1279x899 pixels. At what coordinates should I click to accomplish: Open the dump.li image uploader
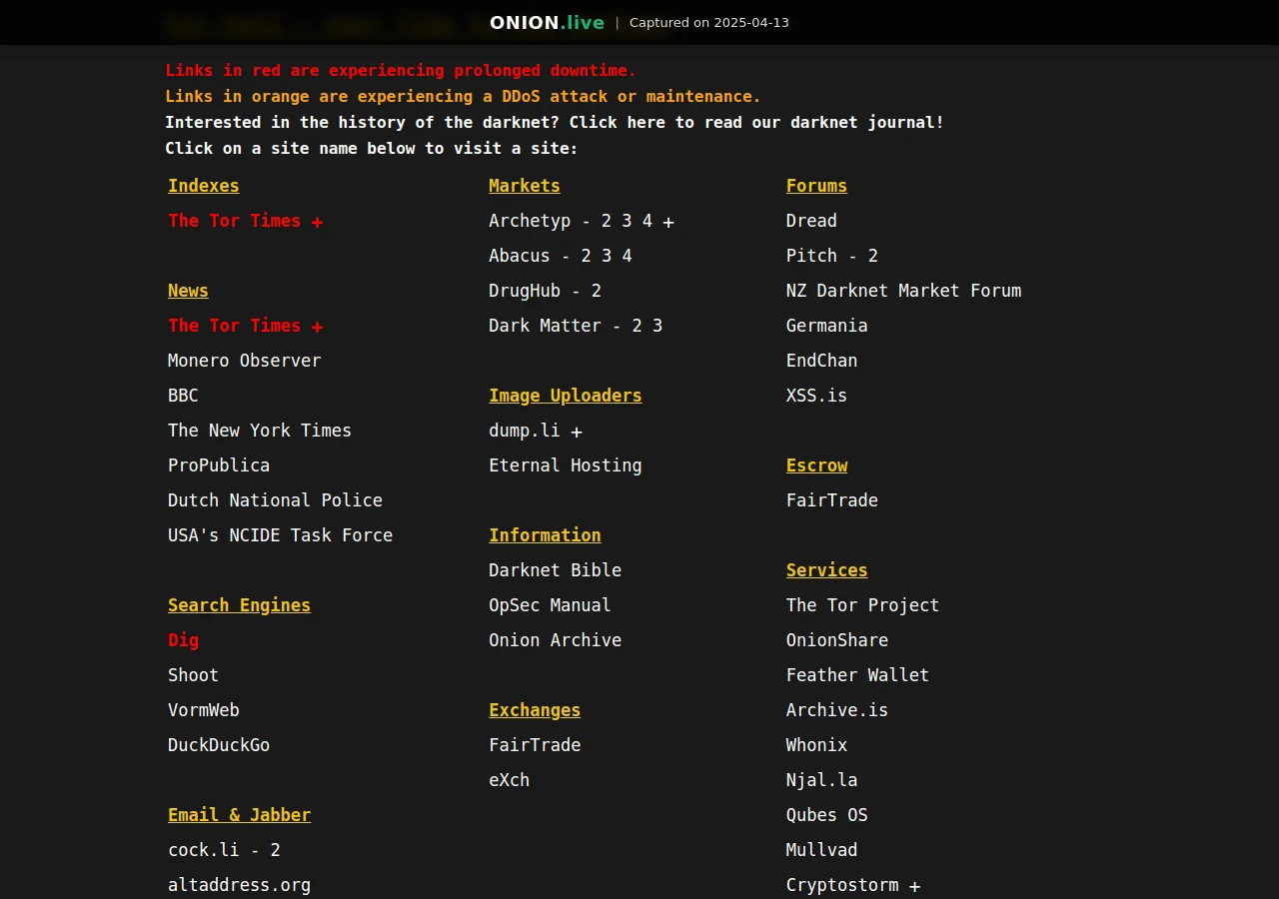click(525, 431)
